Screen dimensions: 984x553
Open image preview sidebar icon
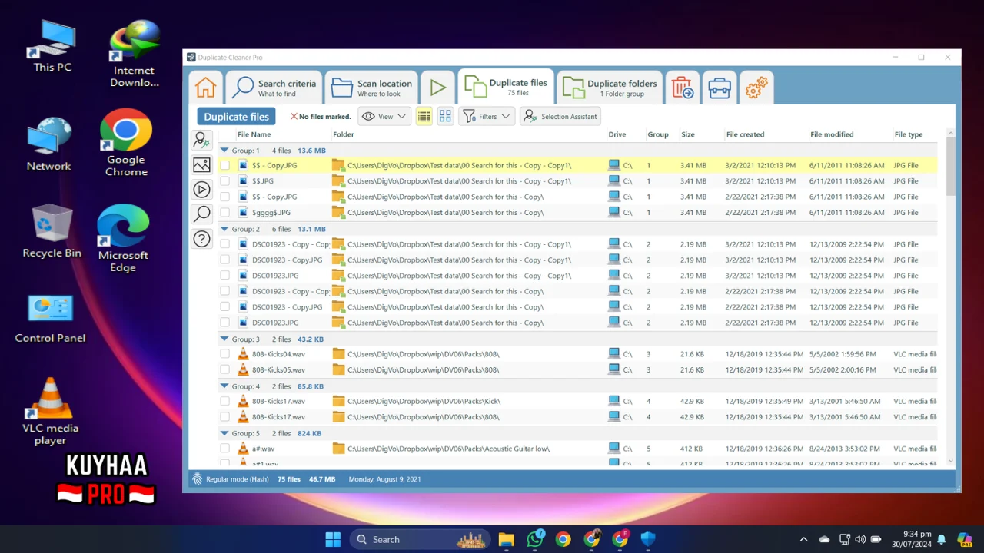pos(201,164)
